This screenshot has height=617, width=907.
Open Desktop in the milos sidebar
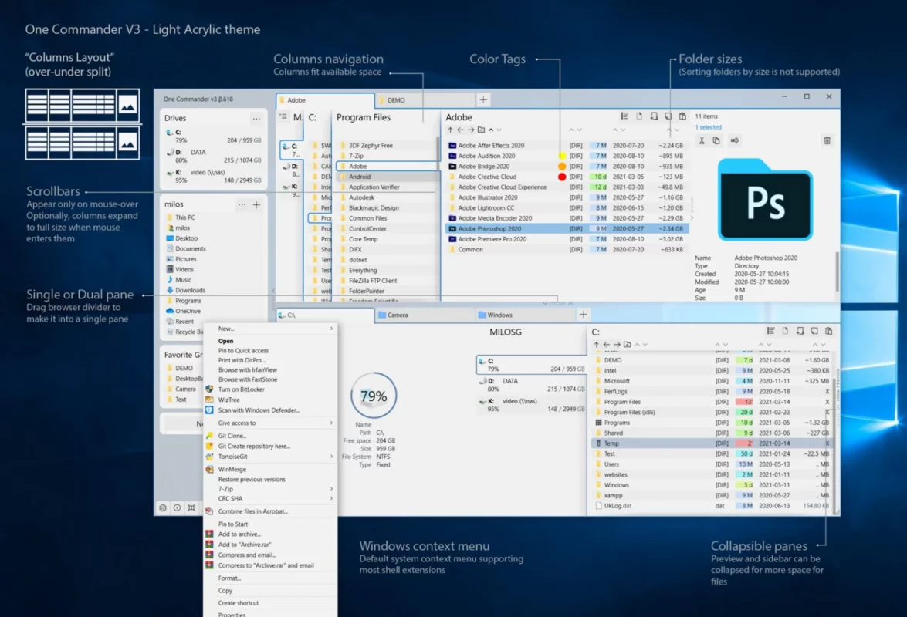186,238
